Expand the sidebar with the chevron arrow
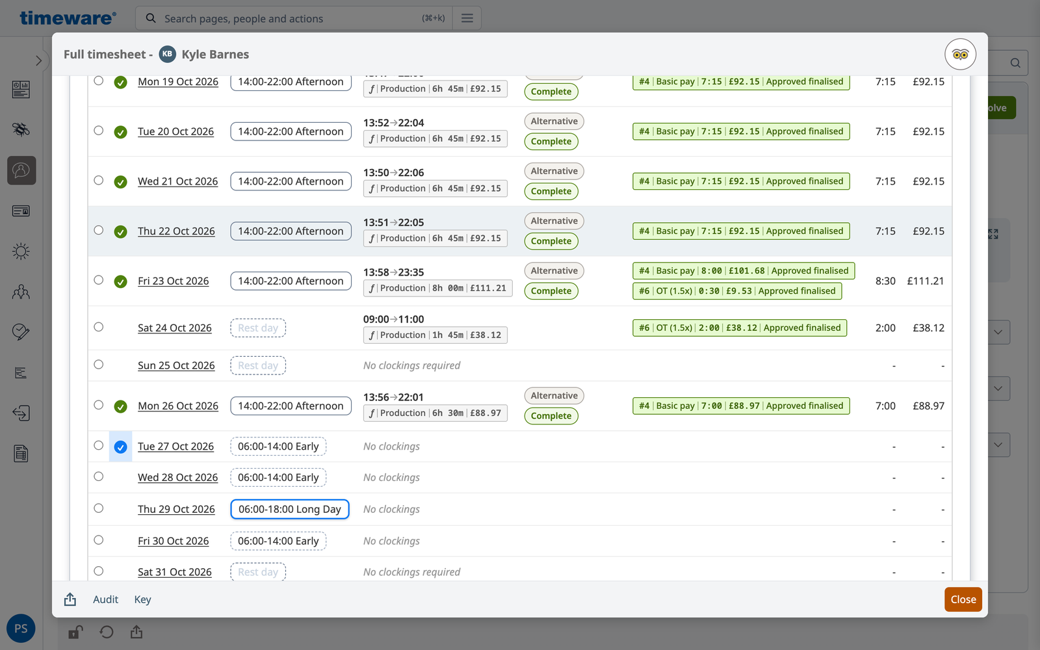 pyautogui.click(x=38, y=60)
